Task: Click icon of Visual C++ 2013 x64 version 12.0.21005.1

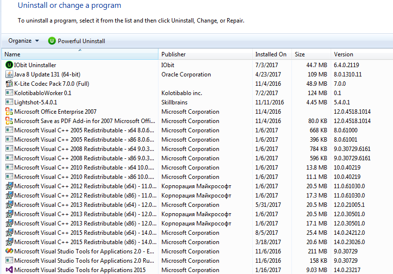Action: [9, 204]
